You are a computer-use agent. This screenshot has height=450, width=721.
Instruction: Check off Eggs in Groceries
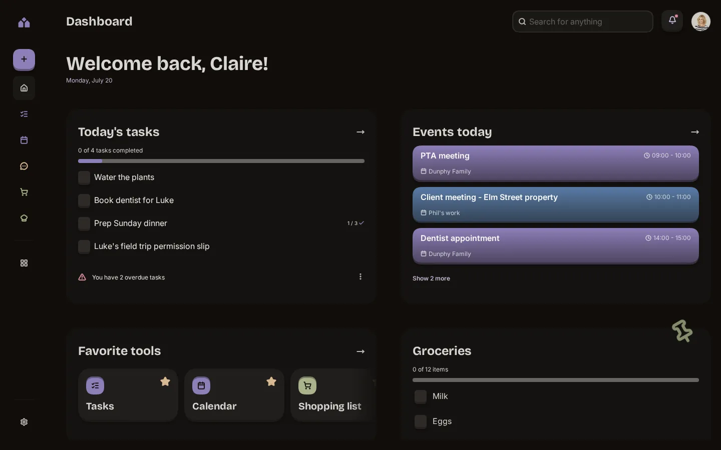(x=421, y=421)
